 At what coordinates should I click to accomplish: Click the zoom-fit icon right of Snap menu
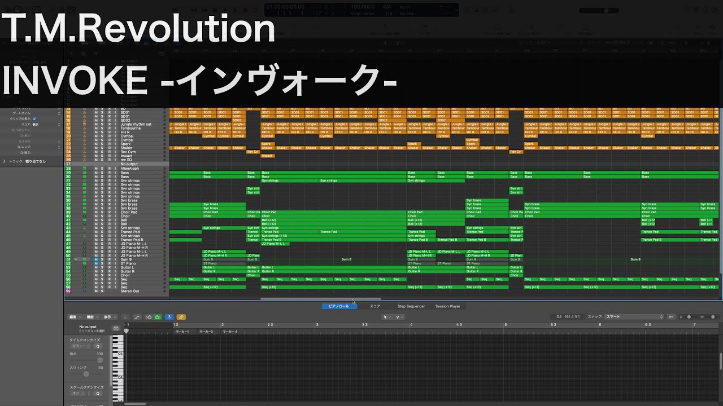[671, 317]
